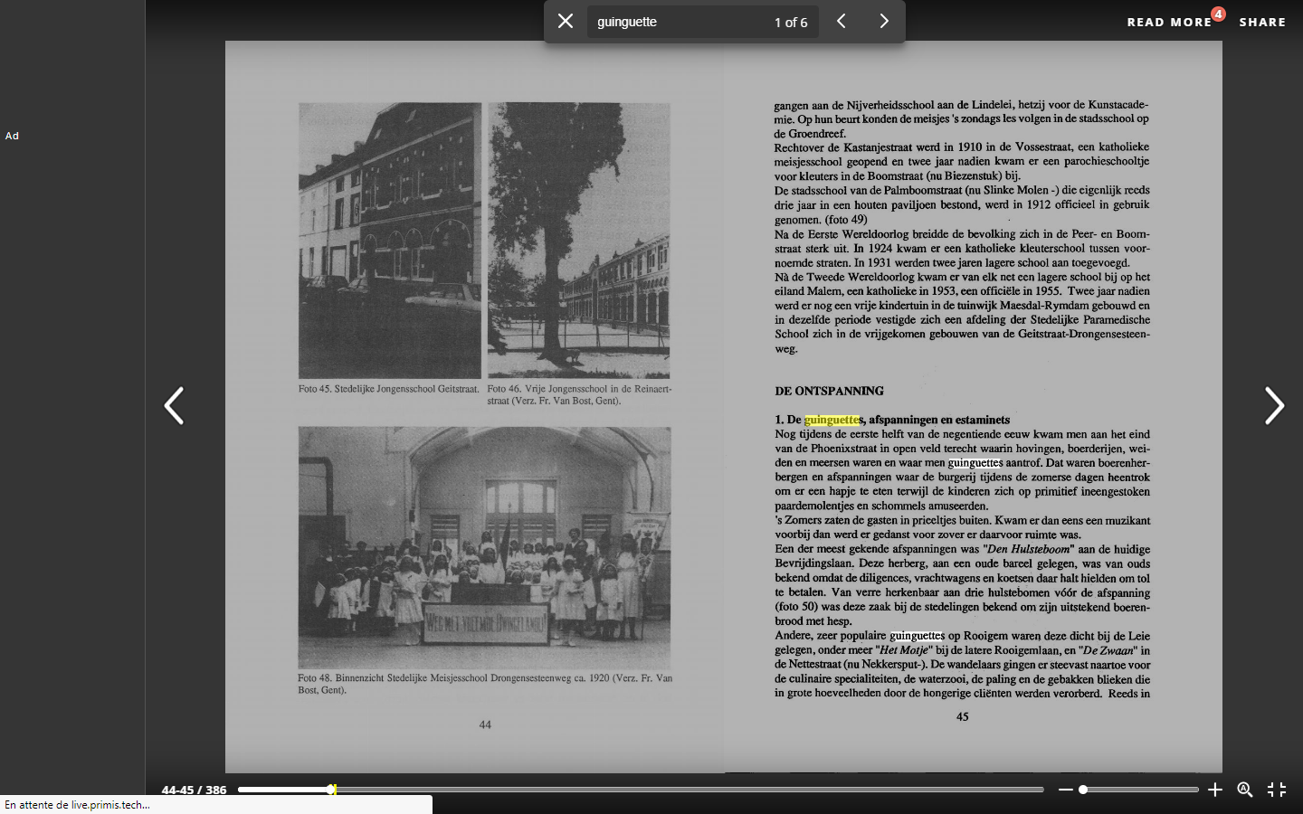Open the READ MORE menu

(1169, 22)
